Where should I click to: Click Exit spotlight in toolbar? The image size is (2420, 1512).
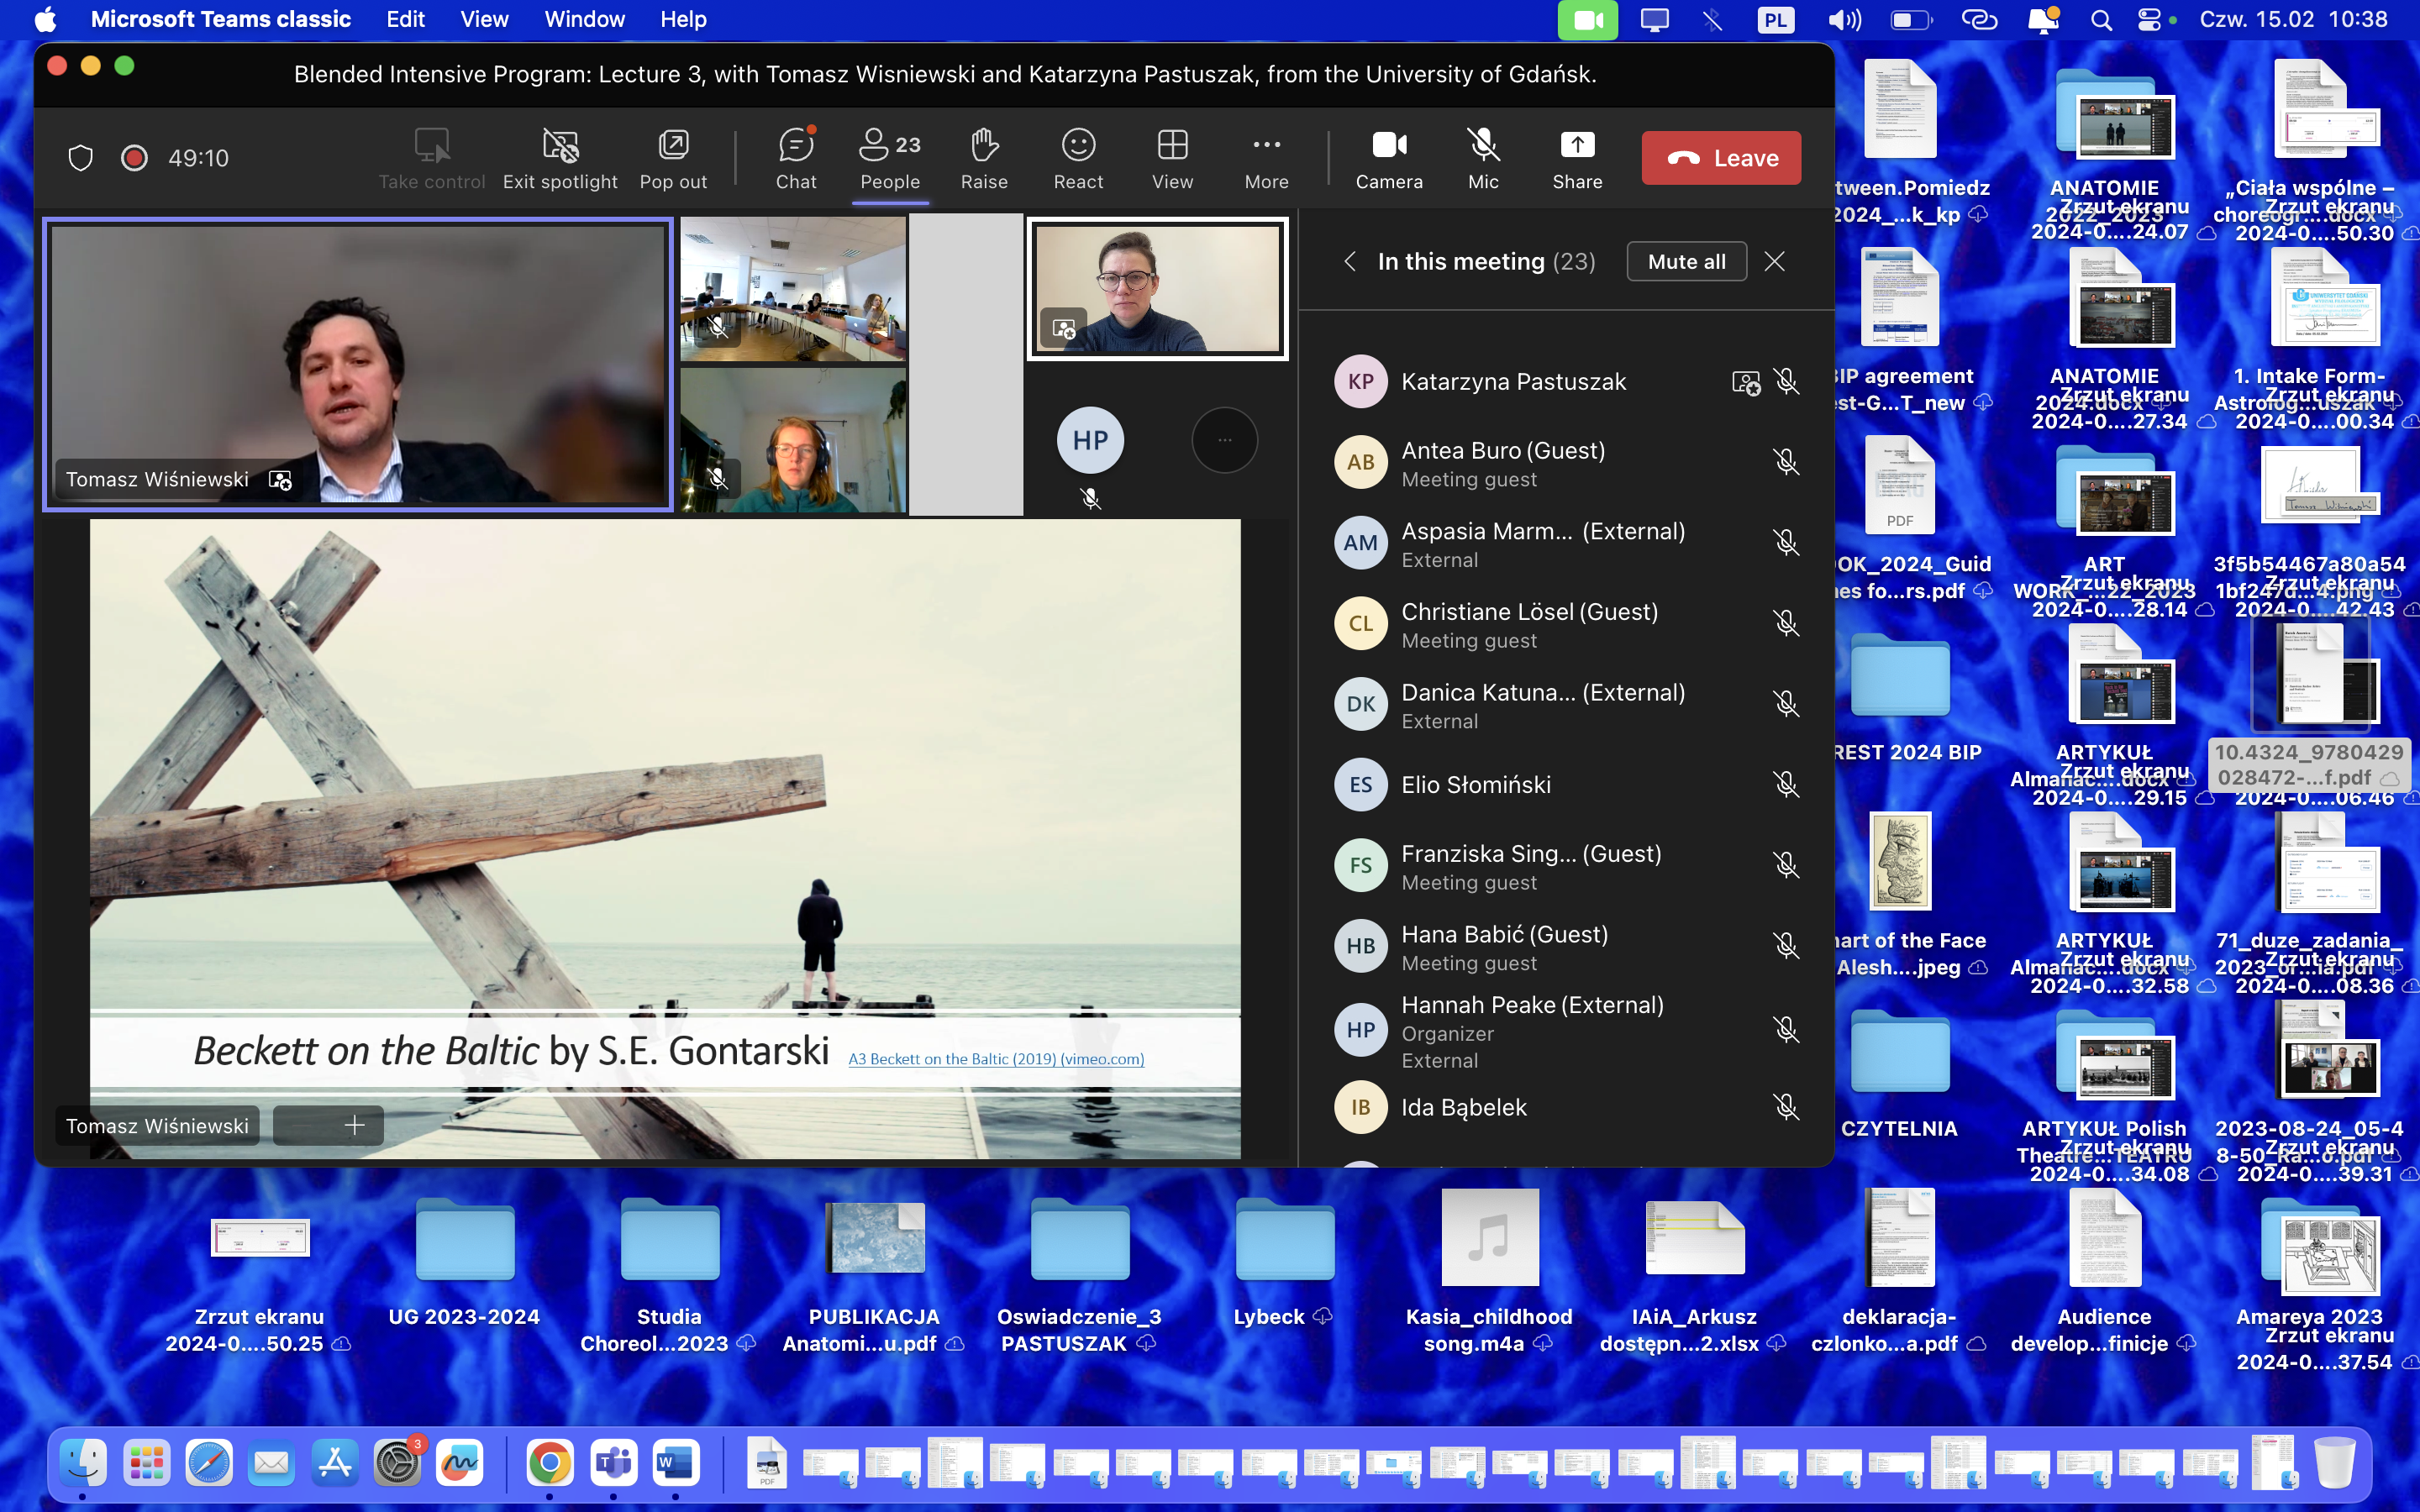[560, 158]
